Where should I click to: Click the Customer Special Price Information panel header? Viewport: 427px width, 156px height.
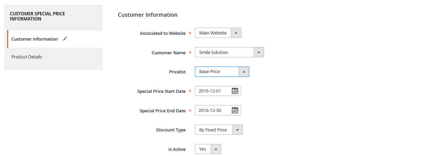point(53,16)
